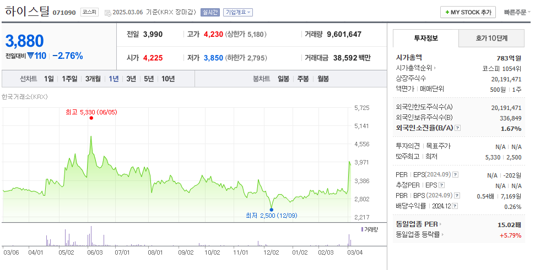The height and width of the screenshot is (270, 535).
Task: Click the 동일업종 PER value 15.02배
Action: click(x=510, y=225)
